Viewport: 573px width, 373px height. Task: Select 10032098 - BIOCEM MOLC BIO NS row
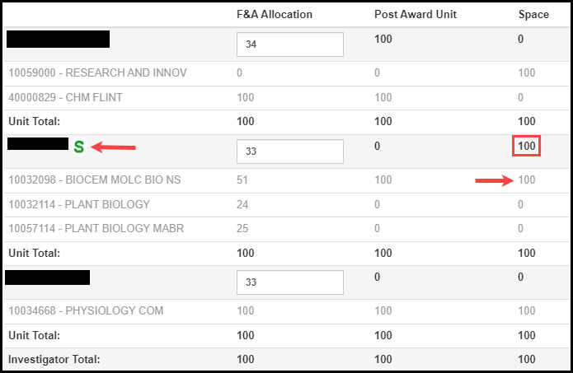coord(95,180)
